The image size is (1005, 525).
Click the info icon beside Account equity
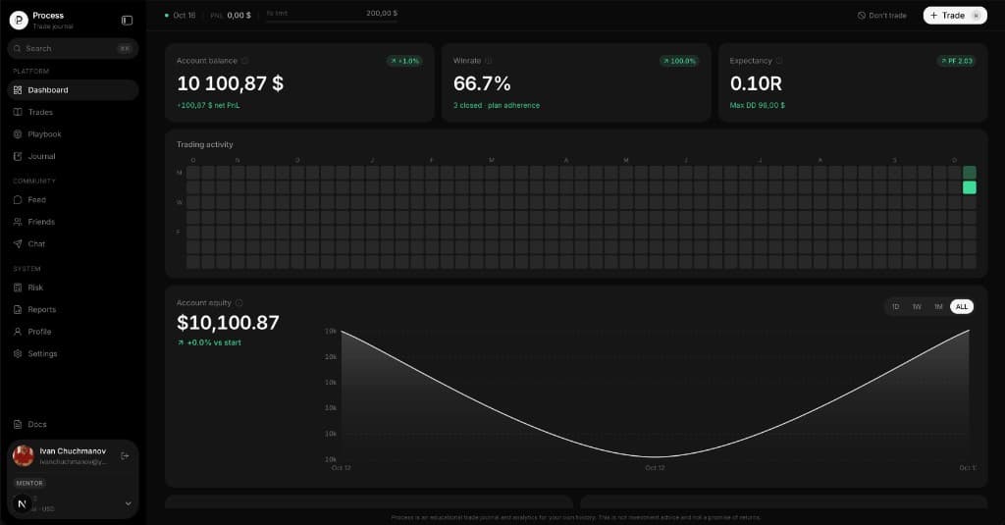point(239,303)
